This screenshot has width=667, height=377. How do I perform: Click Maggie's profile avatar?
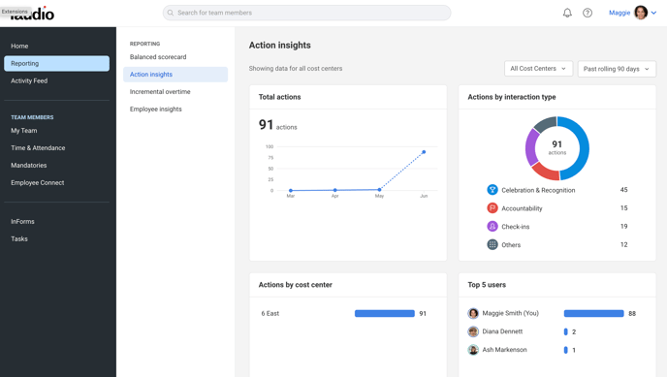pyautogui.click(x=641, y=13)
